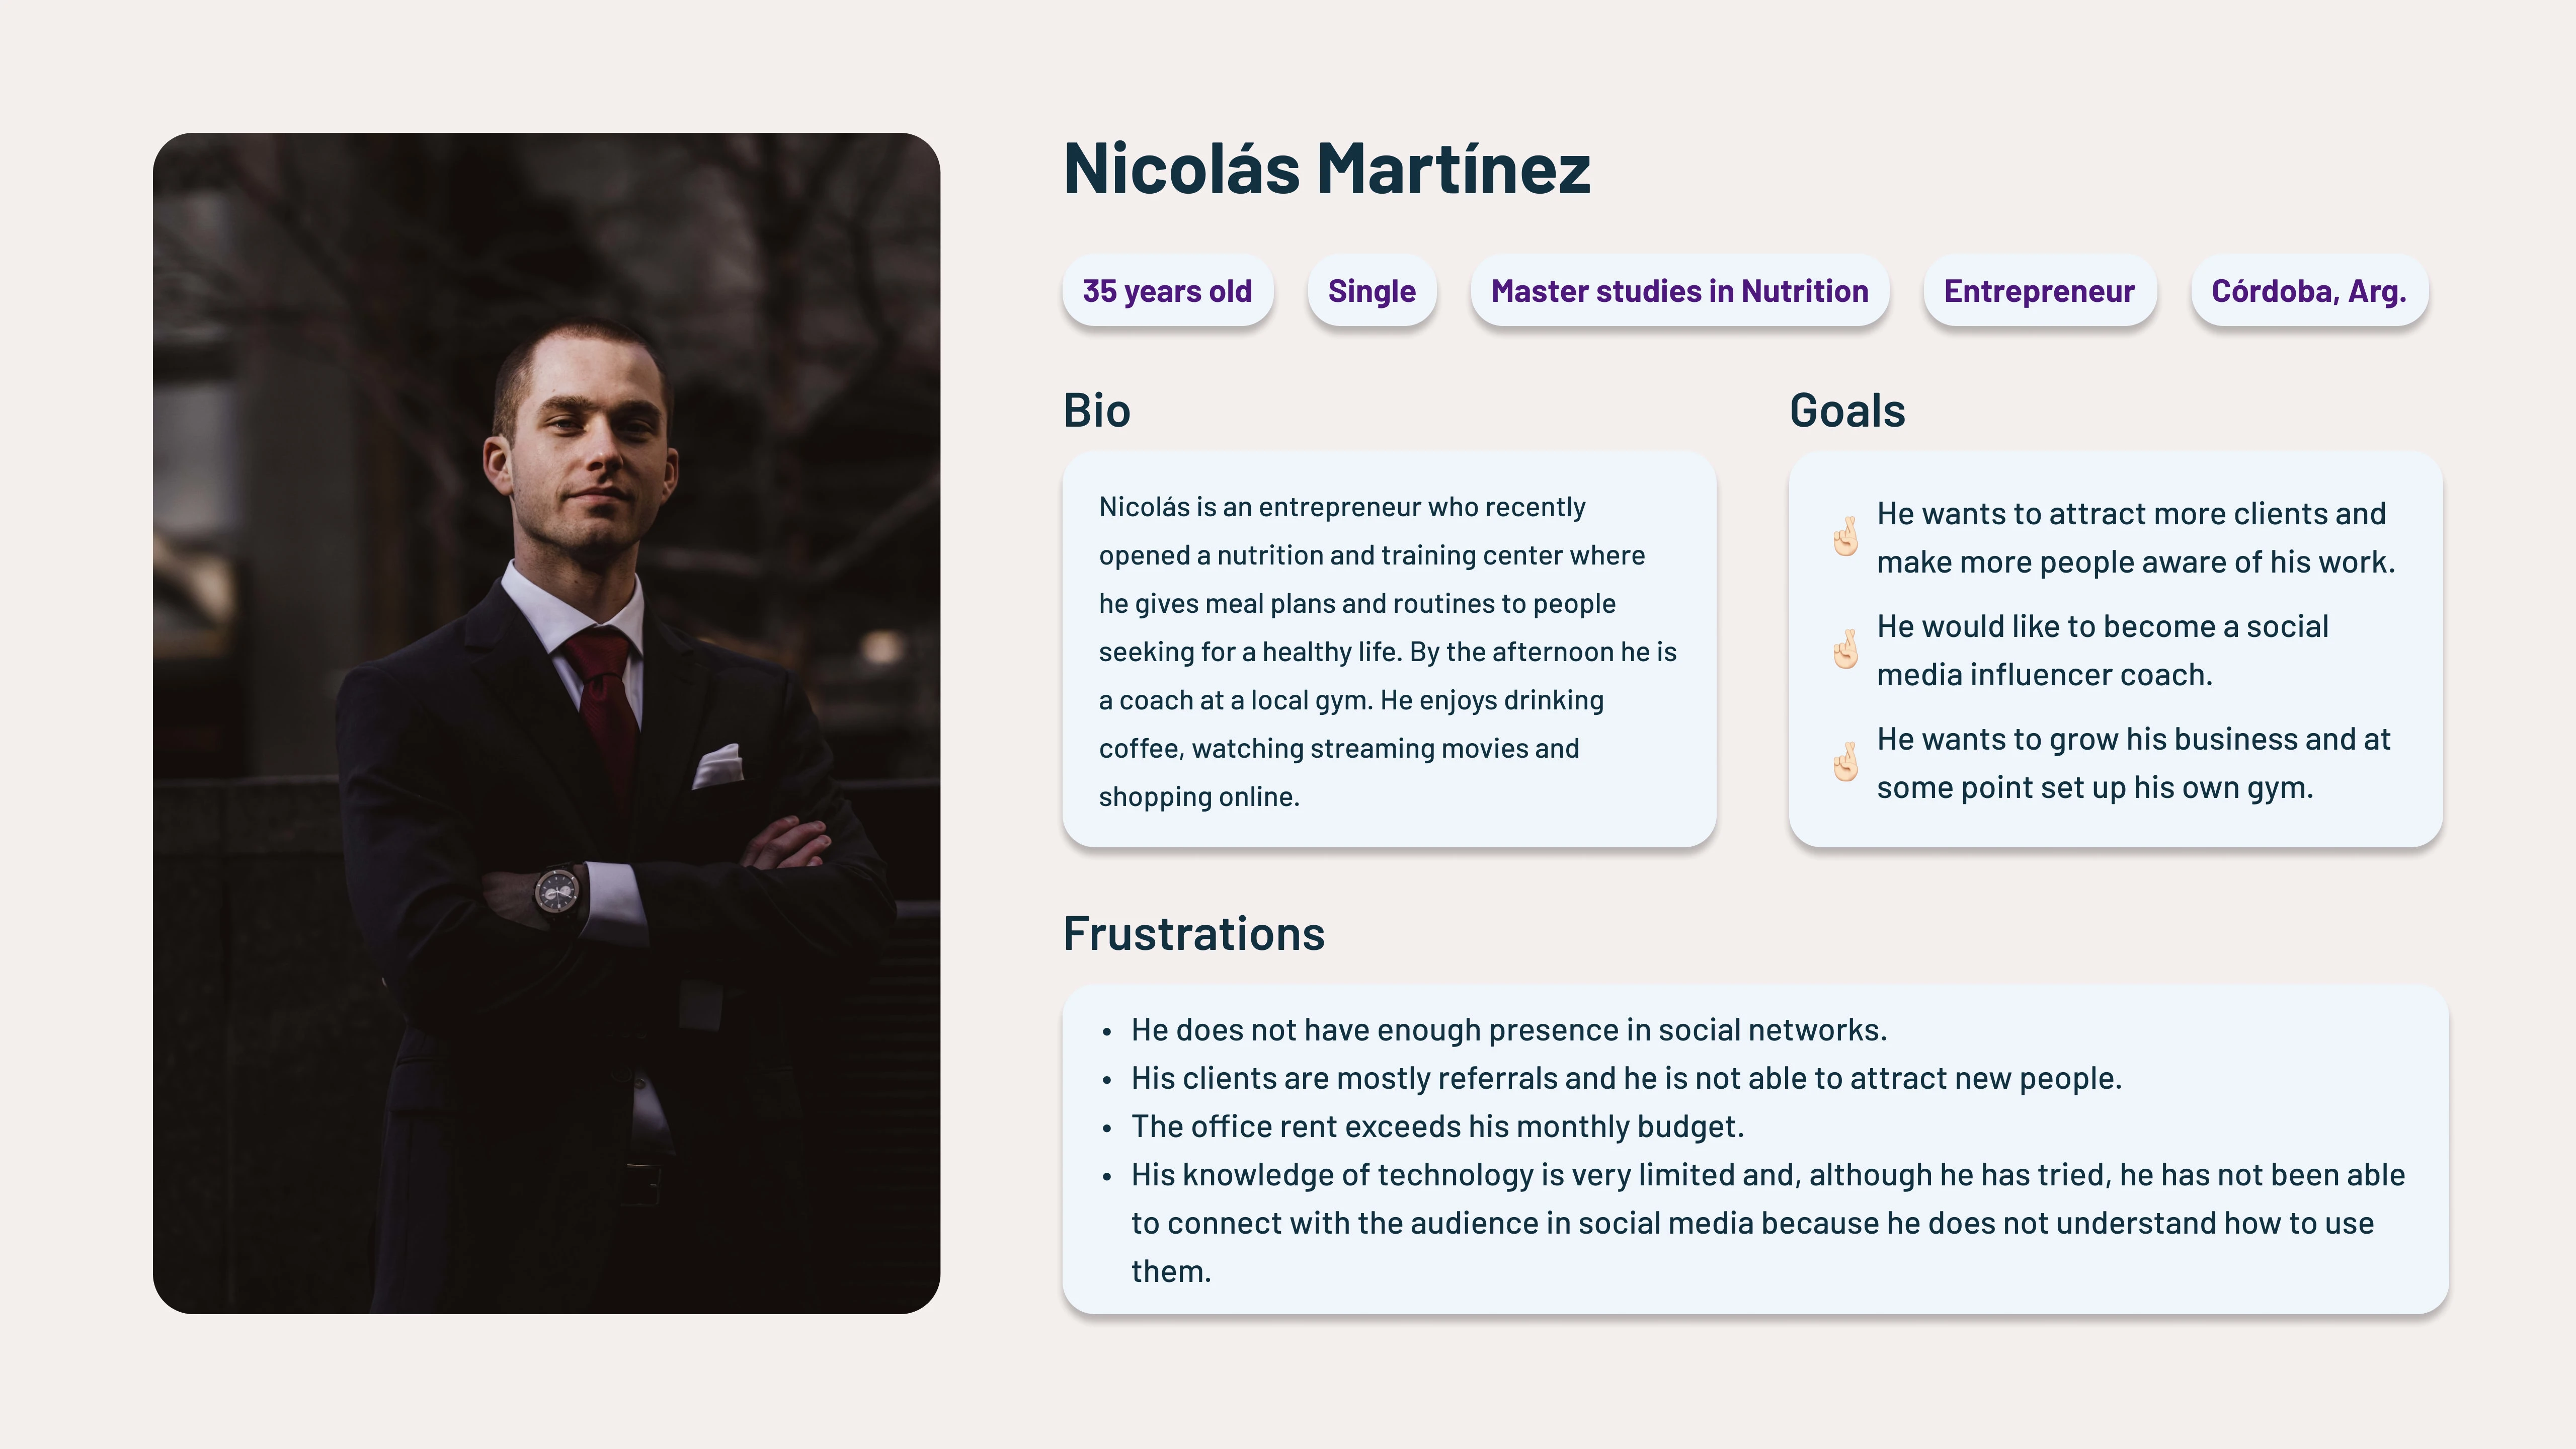Select the frustration about social network presence
Image resolution: width=2576 pixels, height=1449 pixels.
(1508, 1030)
